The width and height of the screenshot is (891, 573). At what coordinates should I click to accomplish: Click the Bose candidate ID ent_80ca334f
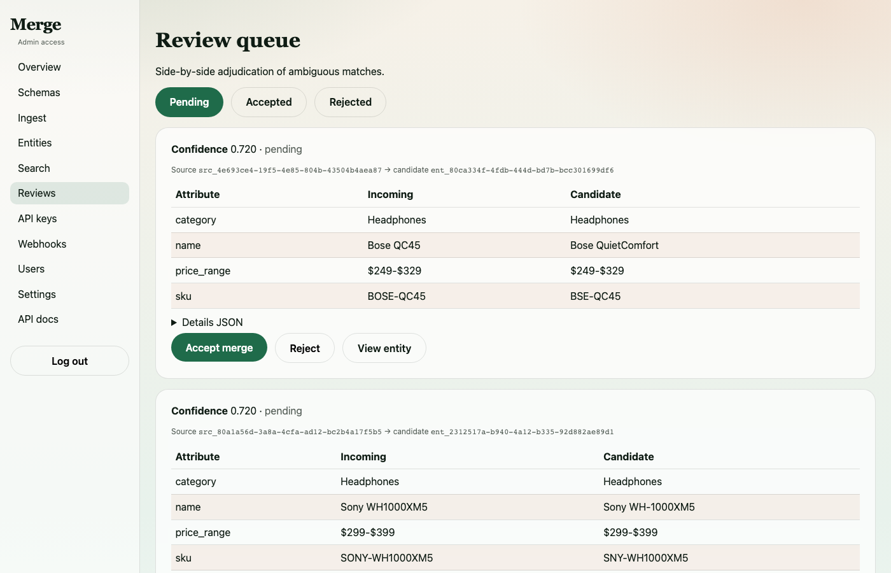[x=523, y=170]
